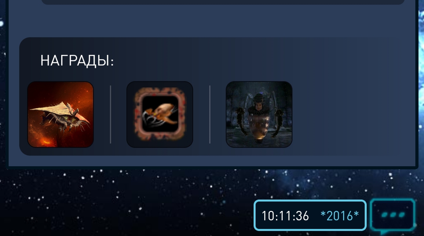Select the *2016* year label
424x236 pixels.
(x=340, y=216)
